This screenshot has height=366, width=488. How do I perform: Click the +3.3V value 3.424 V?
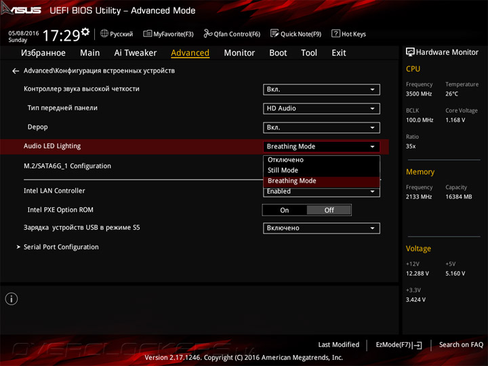[x=415, y=300]
